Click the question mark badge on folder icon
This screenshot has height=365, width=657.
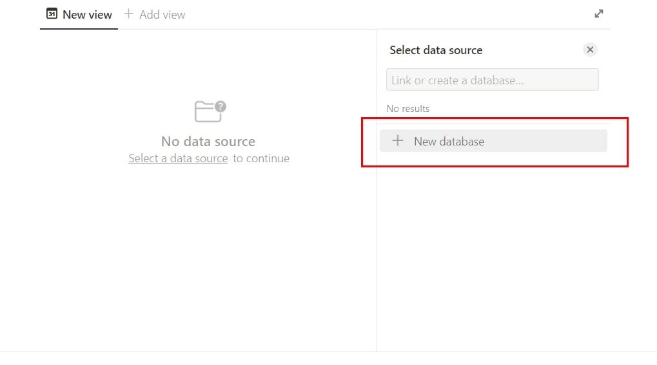point(221,107)
